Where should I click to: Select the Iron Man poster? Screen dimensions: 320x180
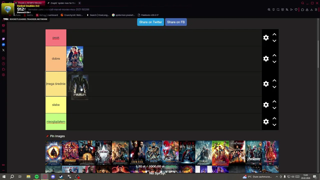coord(137,153)
